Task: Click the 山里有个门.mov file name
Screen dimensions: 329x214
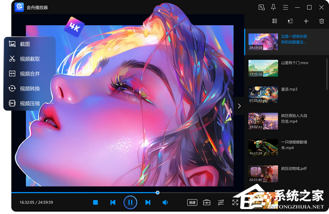Action: (294, 63)
